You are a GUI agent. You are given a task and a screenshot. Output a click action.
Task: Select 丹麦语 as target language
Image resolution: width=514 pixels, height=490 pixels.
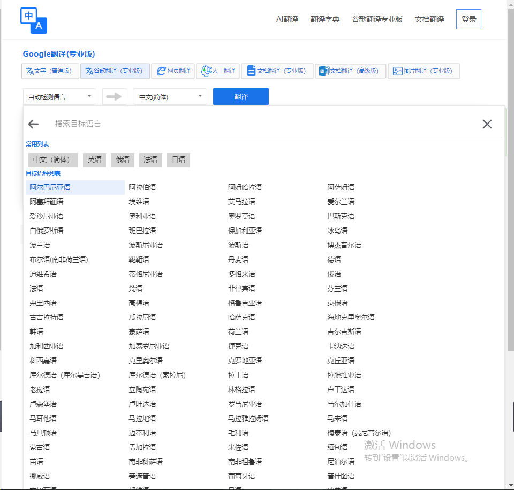tap(238, 259)
